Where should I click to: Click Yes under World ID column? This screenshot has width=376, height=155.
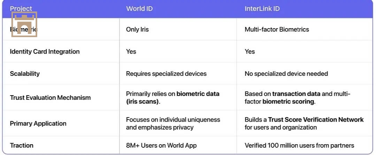coord(131,51)
